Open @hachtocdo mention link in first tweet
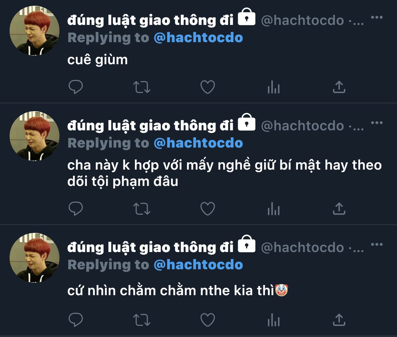Screen dimensions: 397x337 (198, 38)
